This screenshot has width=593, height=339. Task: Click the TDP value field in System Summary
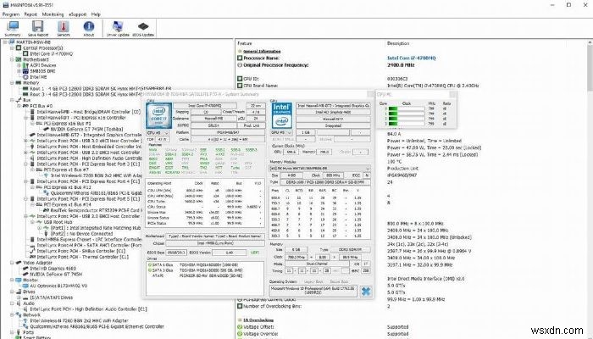tap(163, 139)
